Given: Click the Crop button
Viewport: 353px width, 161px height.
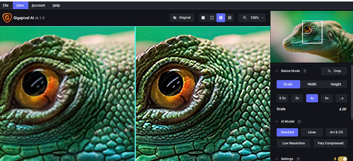Looking at the screenshot, I should pos(334,71).
